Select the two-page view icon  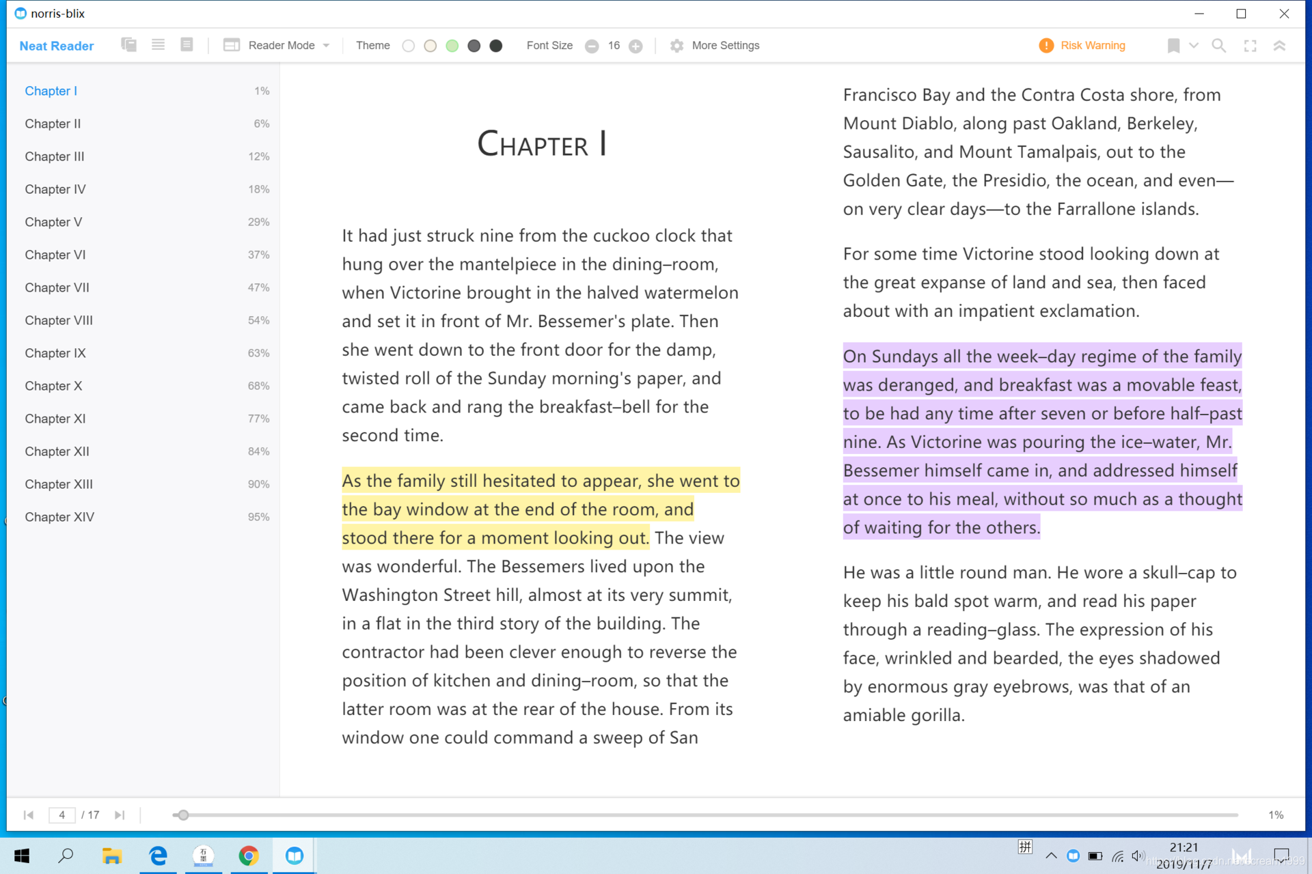[x=128, y=44]
